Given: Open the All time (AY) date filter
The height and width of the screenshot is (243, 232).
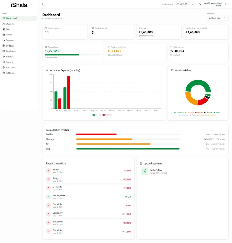Looking at the screenshot, I should 217,18.
